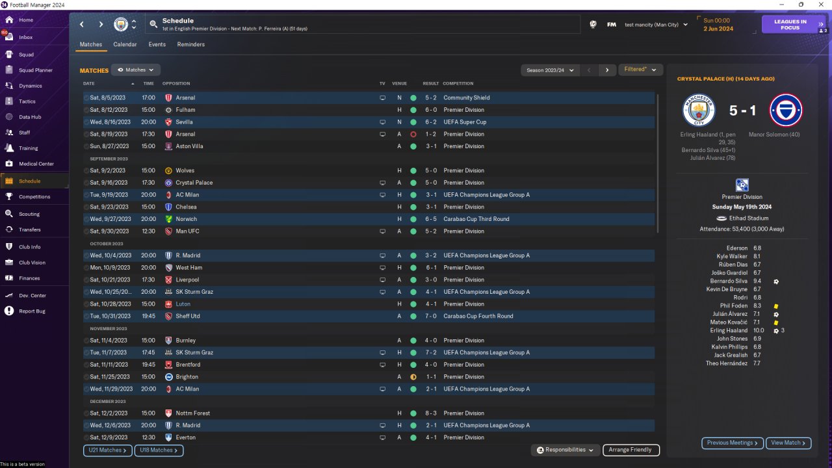Image resolution: width=832 pixels, height=468 pixels.
Task: Go to Squad in sidebar
Action: (x=26, y=55)
